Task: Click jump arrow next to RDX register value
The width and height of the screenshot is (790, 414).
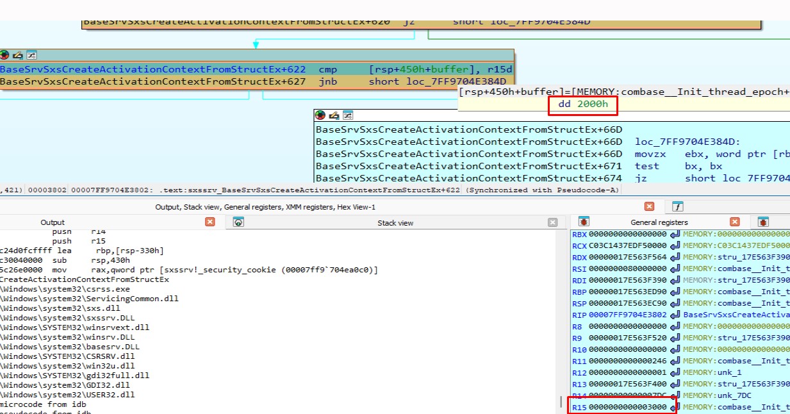Action: 675,257
